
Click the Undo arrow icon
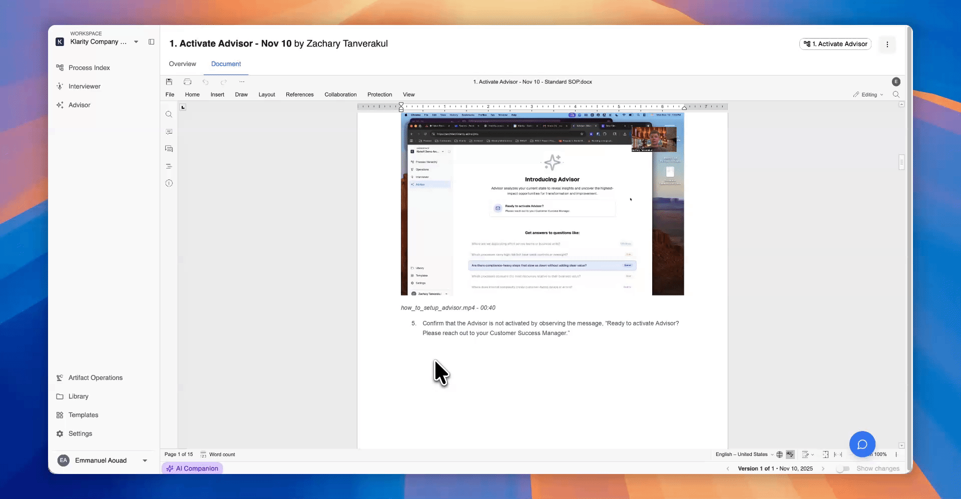pyautogui.click(x=205, y=81)
